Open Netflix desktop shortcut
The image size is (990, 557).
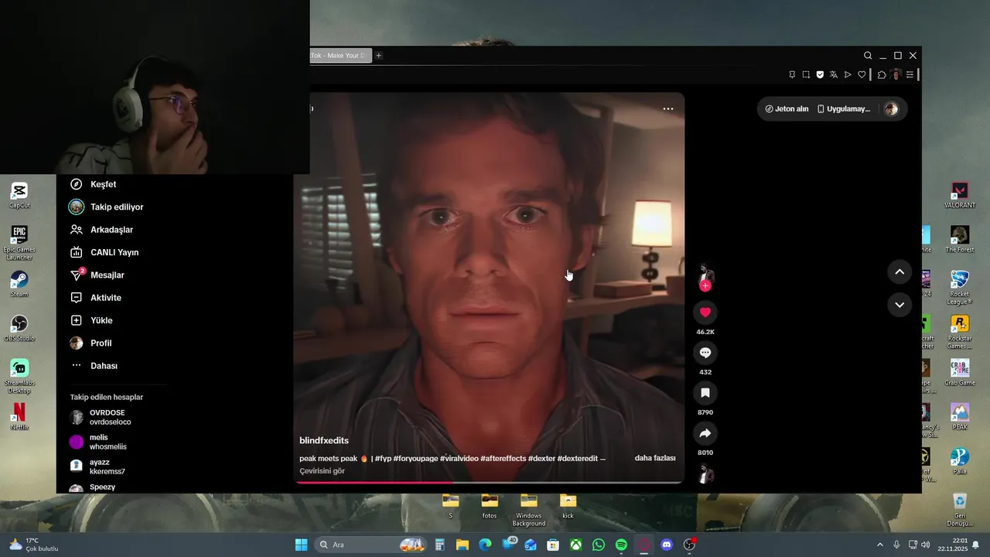point(19,417)
